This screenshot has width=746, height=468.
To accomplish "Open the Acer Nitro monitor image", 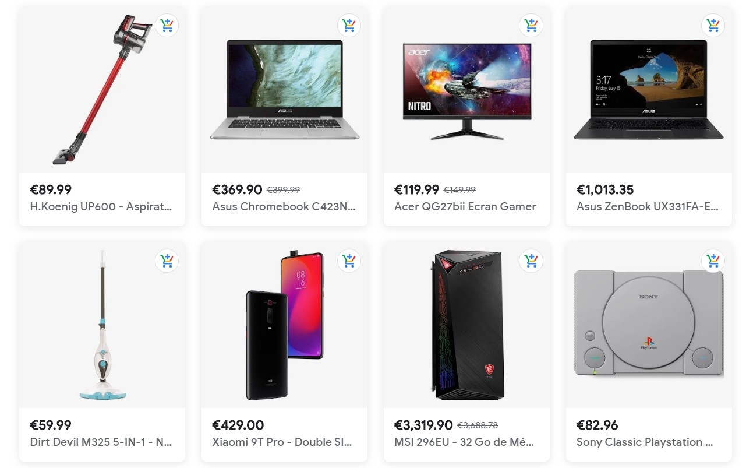I will [467, 92].
